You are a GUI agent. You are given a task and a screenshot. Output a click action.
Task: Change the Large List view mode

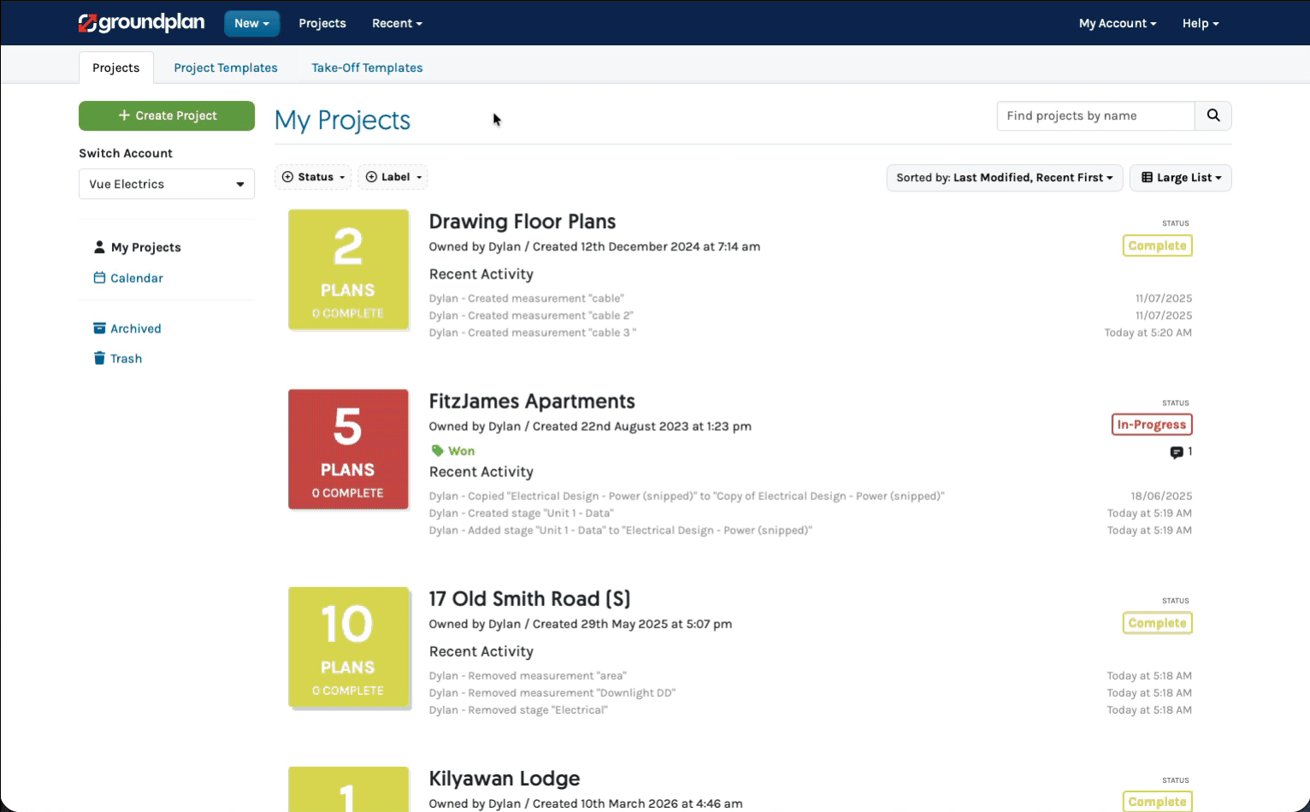pos(1180,178)
